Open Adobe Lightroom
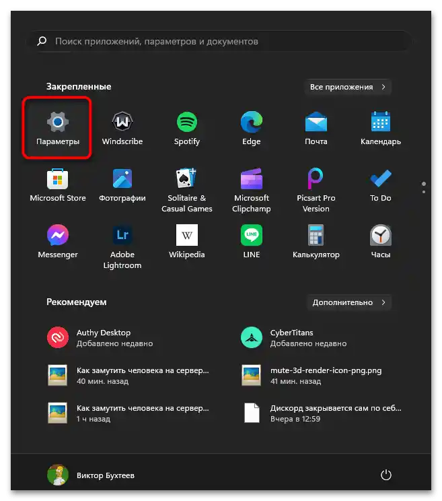This screenshot has height=501, width=442. tap(122, 246)
